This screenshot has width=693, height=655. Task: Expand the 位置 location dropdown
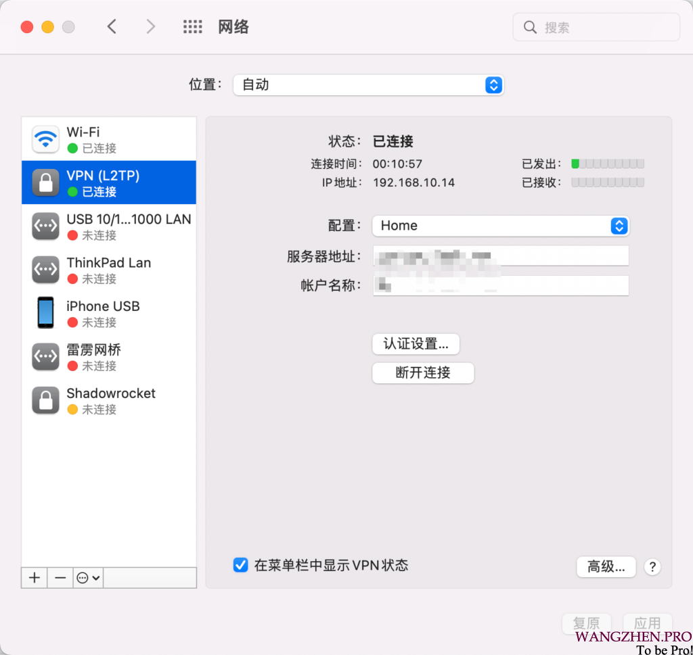coord(368,85)
